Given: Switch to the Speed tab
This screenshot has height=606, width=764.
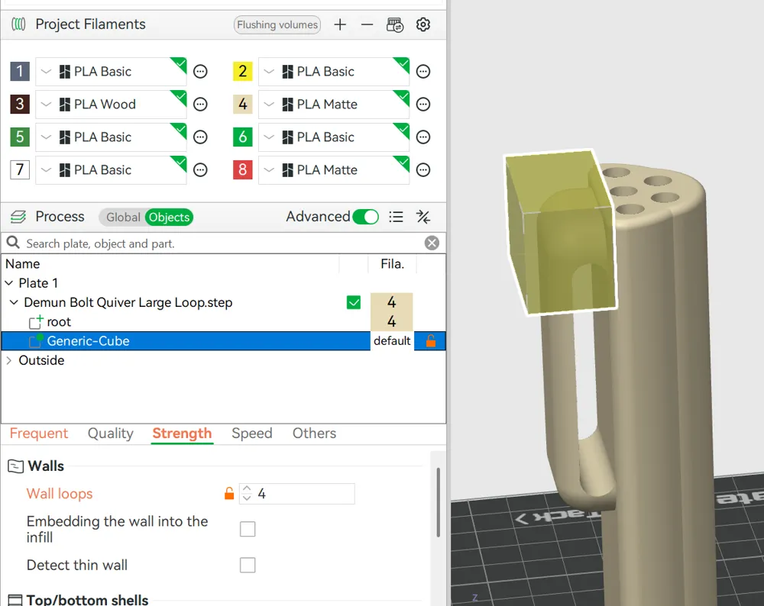Looking at the screenshot, I should (252, 433).
